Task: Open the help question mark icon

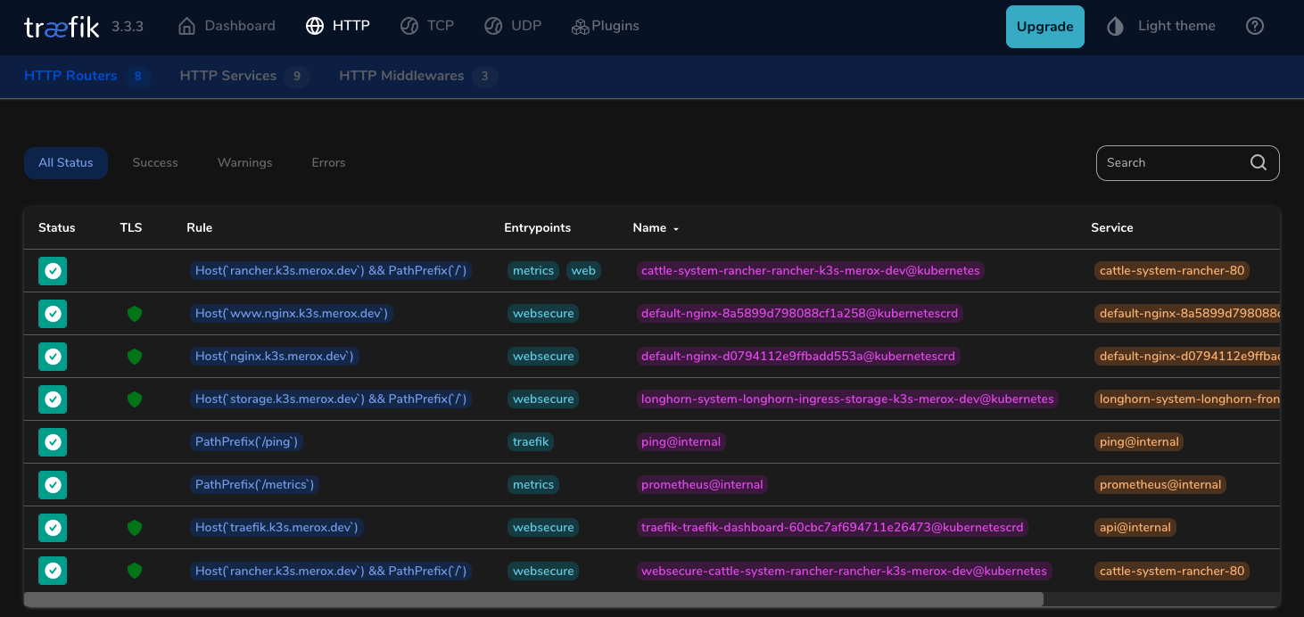Action: pos(1255,26)
